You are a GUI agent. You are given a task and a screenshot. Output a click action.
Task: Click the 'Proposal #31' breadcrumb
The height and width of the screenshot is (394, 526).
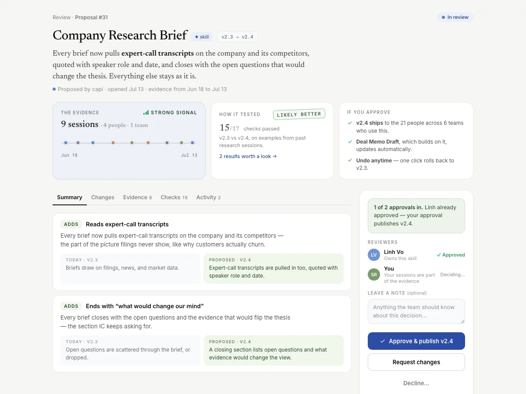(91, 18)
